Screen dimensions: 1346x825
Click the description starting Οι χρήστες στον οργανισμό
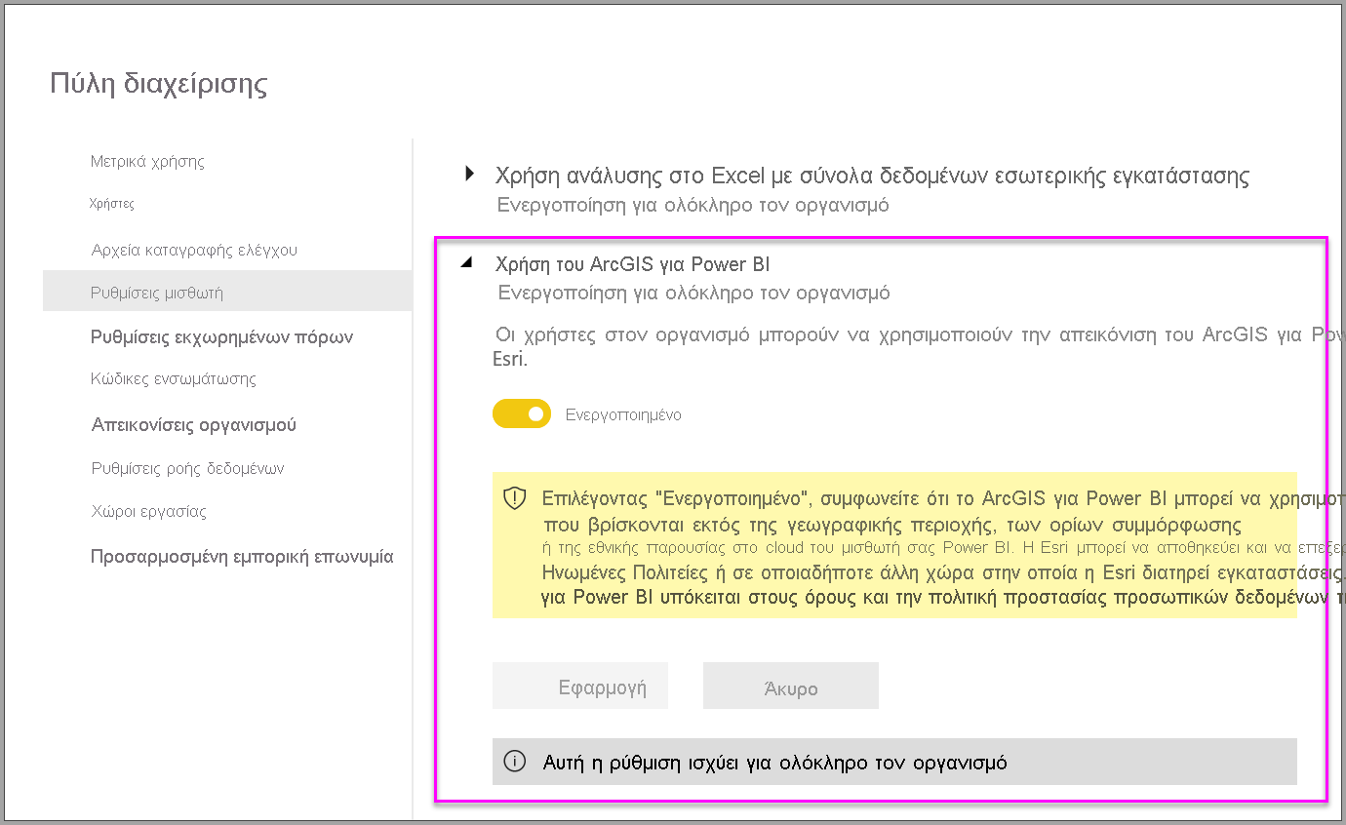tap(919, 346)
